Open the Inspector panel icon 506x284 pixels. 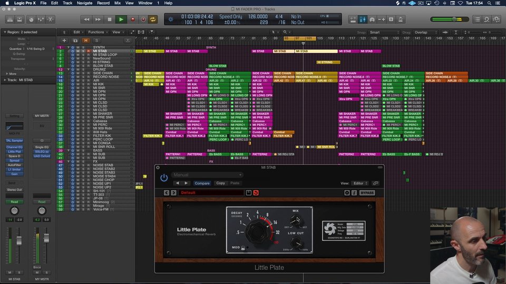point(20,19)
